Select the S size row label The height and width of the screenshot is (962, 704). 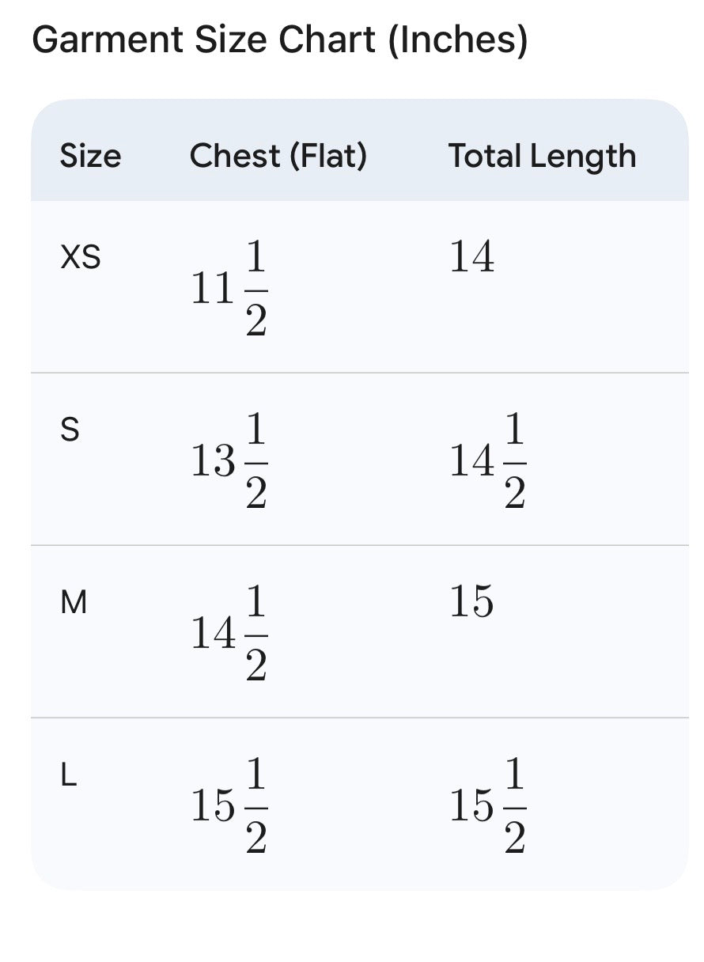click(x=70, y=430)
